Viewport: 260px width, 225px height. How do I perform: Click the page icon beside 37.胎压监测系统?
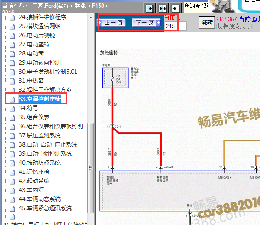(x=12, y=136)
